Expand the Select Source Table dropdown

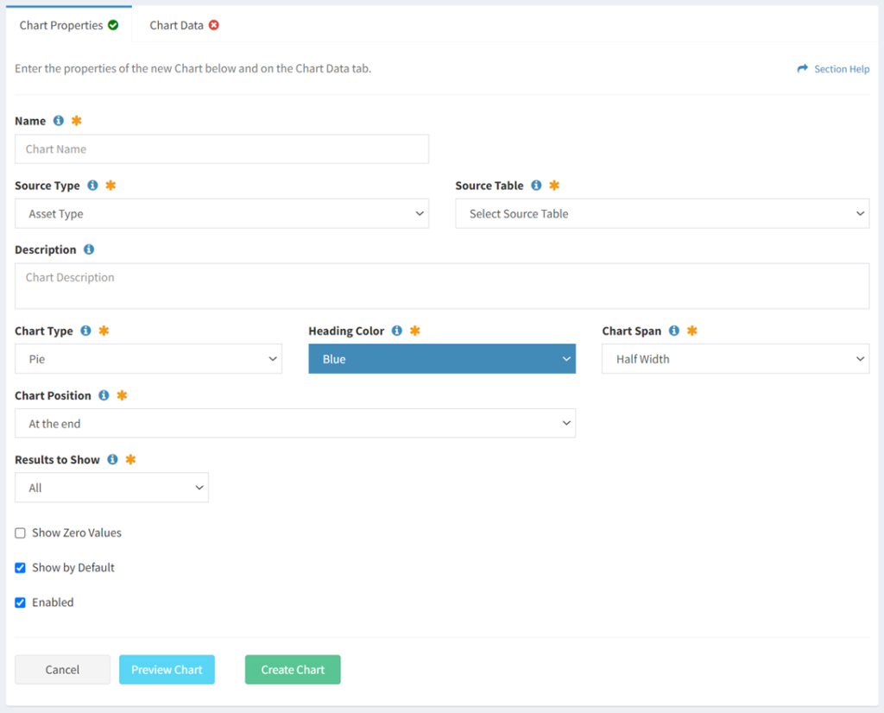click(x=662, y=213)
